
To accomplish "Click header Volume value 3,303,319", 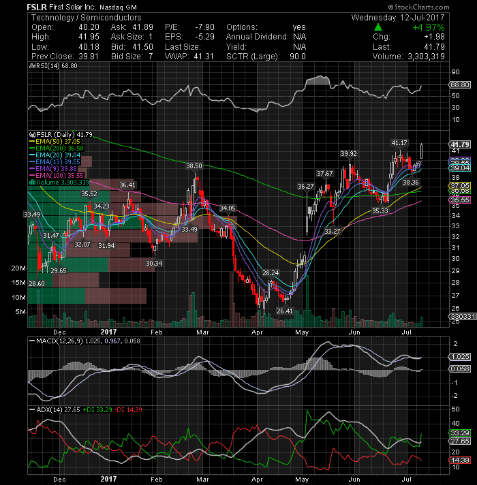I will point(426,57).
